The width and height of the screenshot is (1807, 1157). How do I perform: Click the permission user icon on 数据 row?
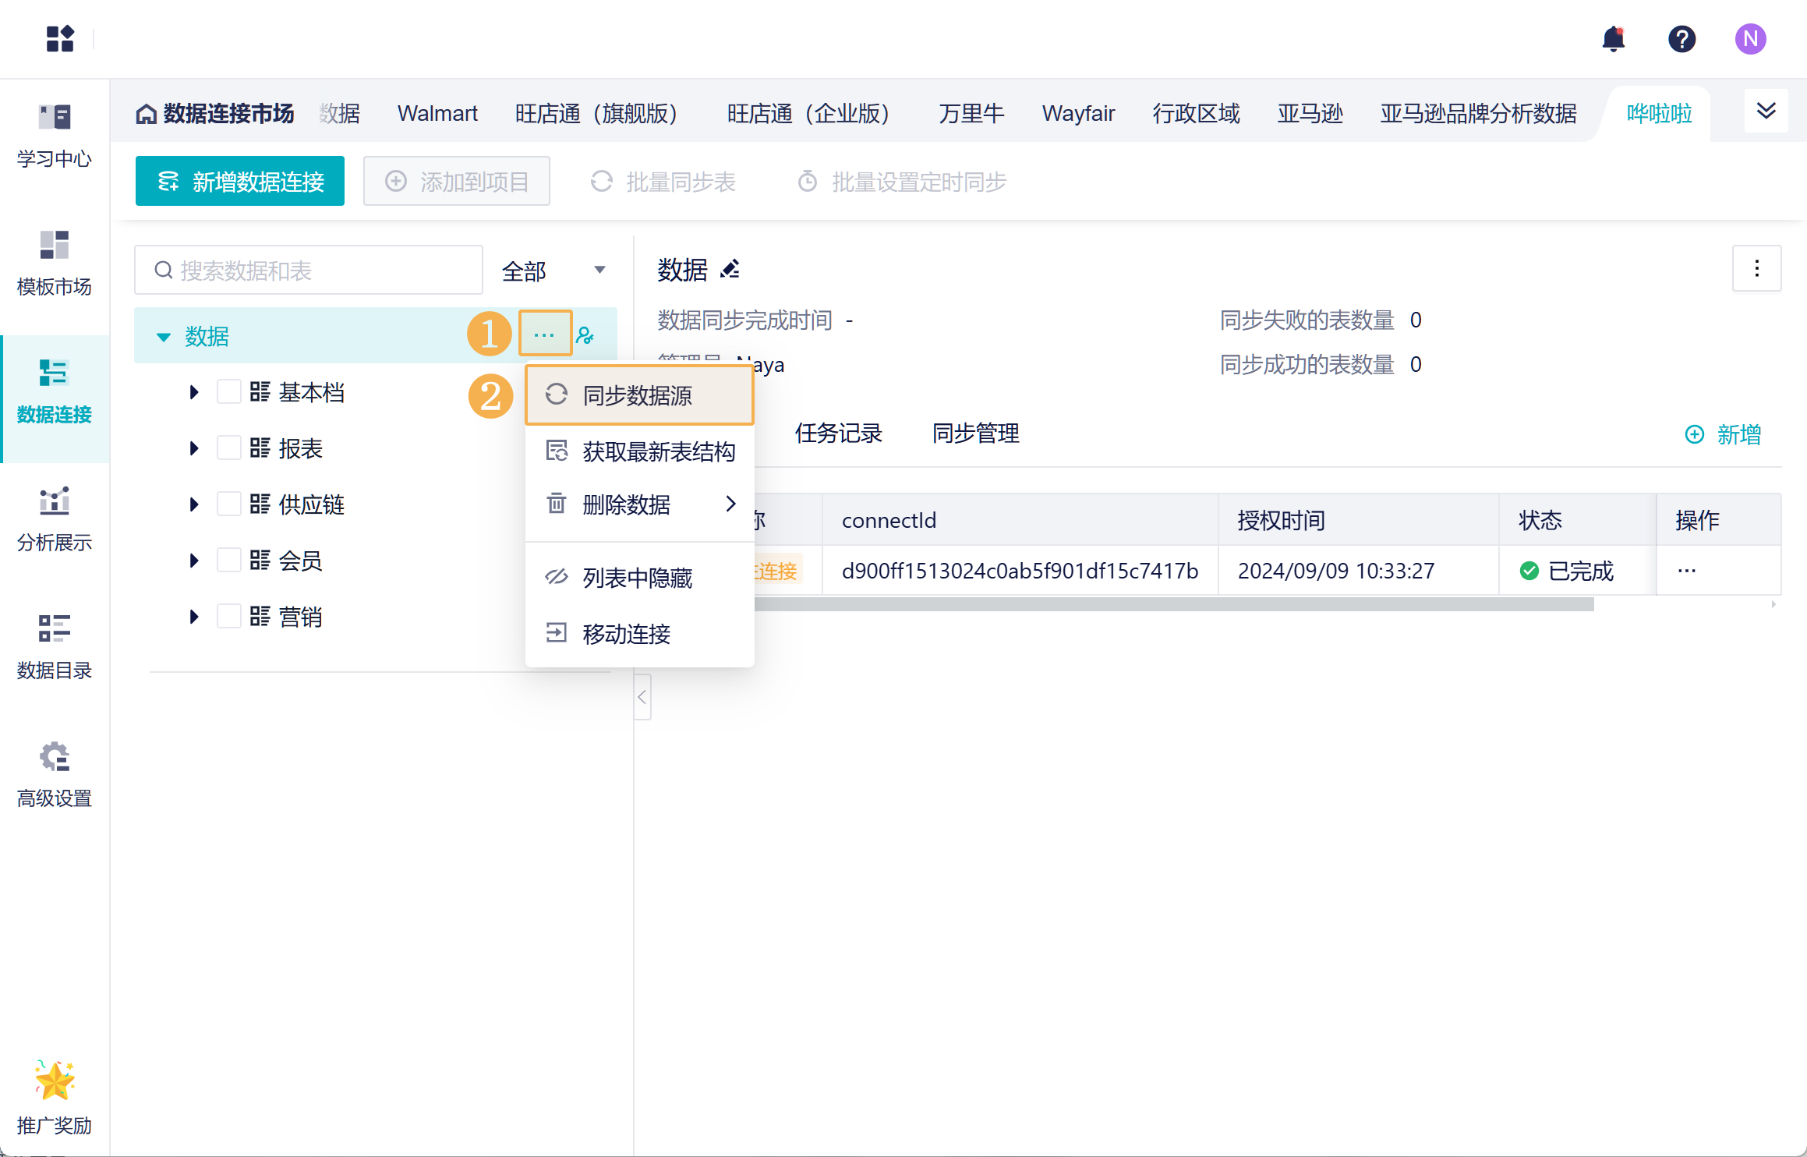point(585,335)
